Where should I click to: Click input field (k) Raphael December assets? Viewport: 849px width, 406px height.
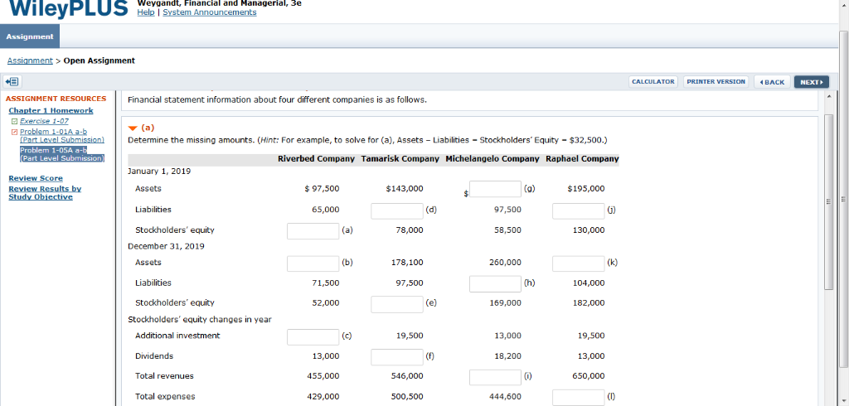coord(578,263)
